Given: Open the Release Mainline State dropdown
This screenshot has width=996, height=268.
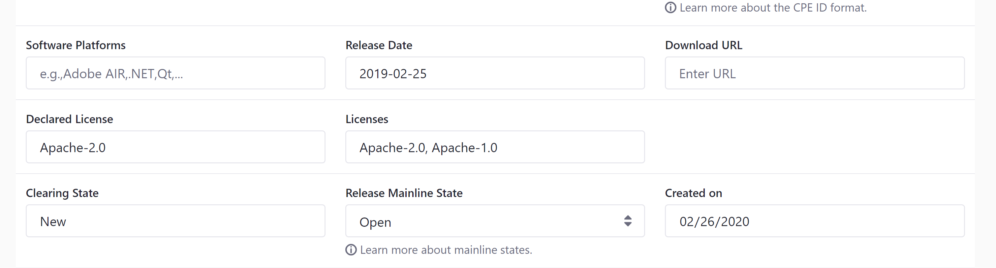Looking at the screenshot, I should click(x=495, y=221).
